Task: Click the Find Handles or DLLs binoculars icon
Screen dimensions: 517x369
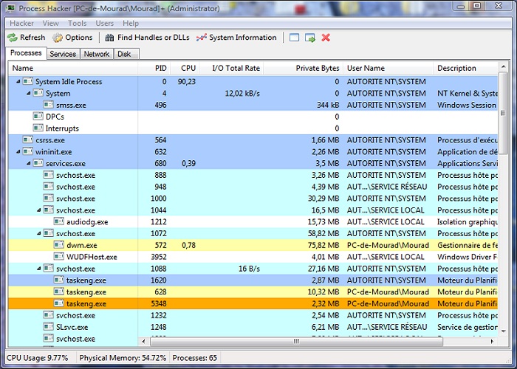Action: pos(109,38)
